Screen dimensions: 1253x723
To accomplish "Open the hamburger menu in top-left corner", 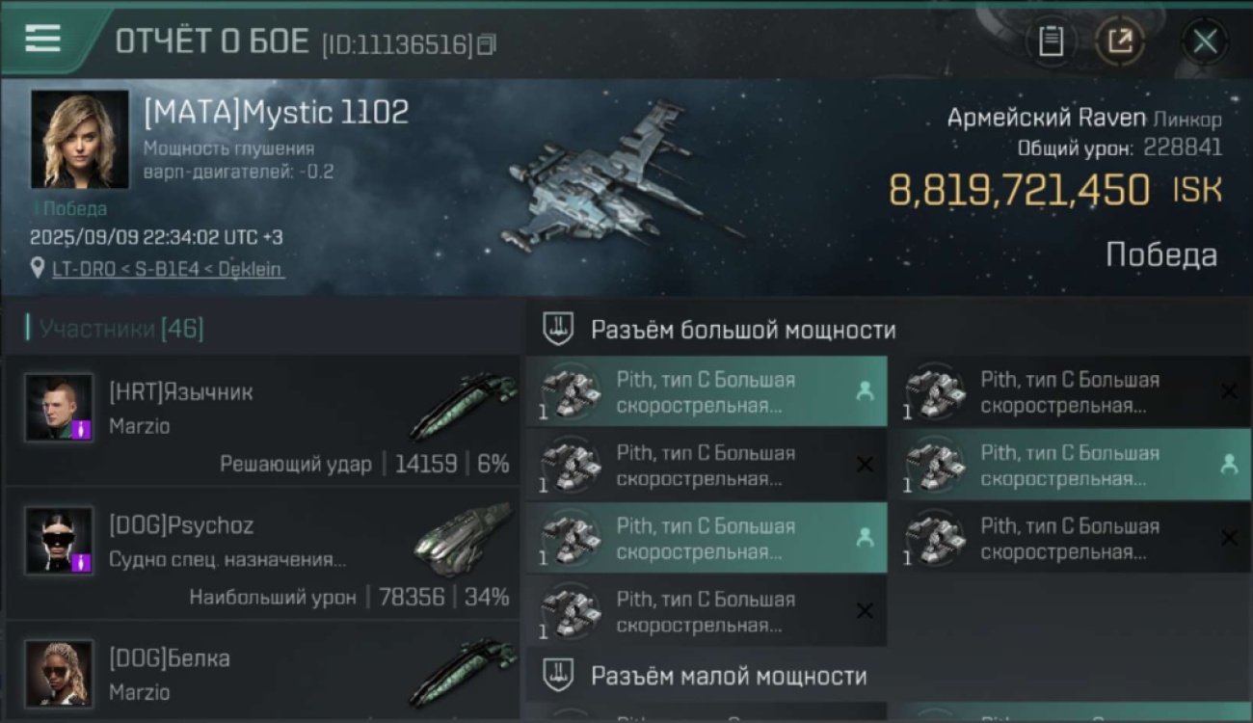I will (x=42, y=39).
